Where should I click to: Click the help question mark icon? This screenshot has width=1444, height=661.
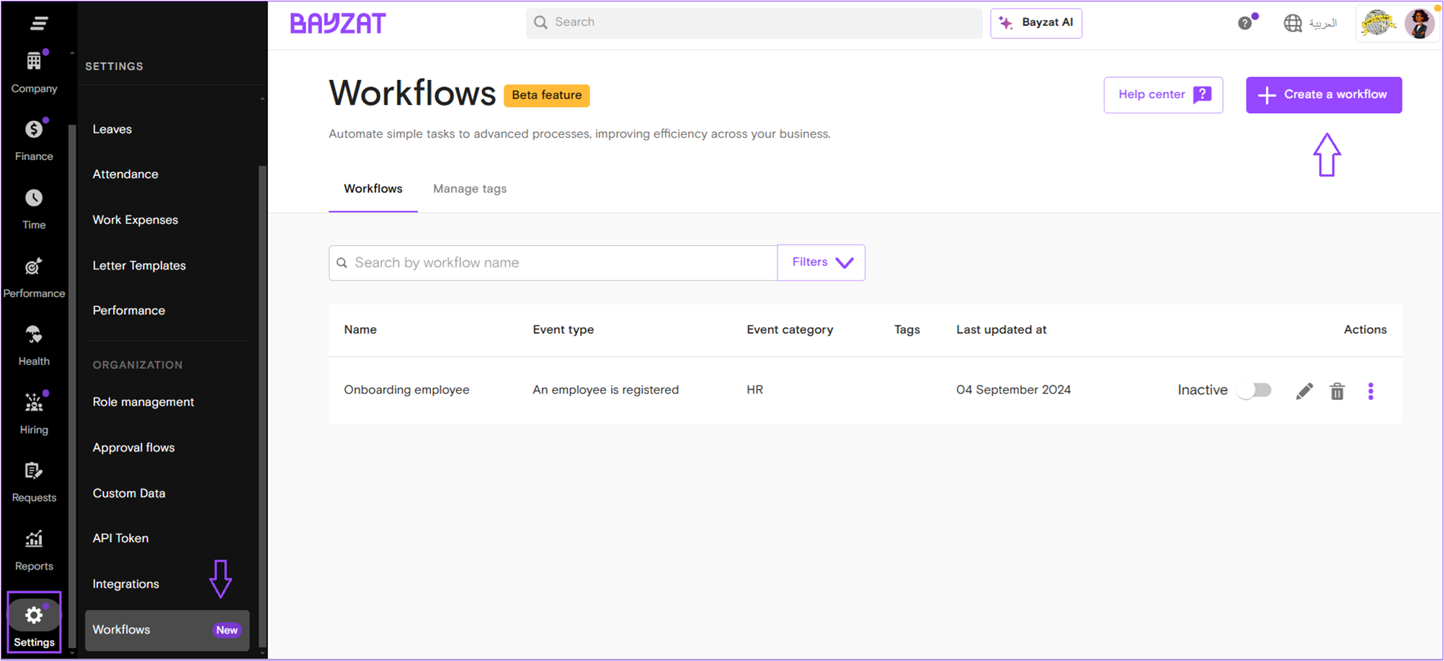click(x=1244, y=23)
